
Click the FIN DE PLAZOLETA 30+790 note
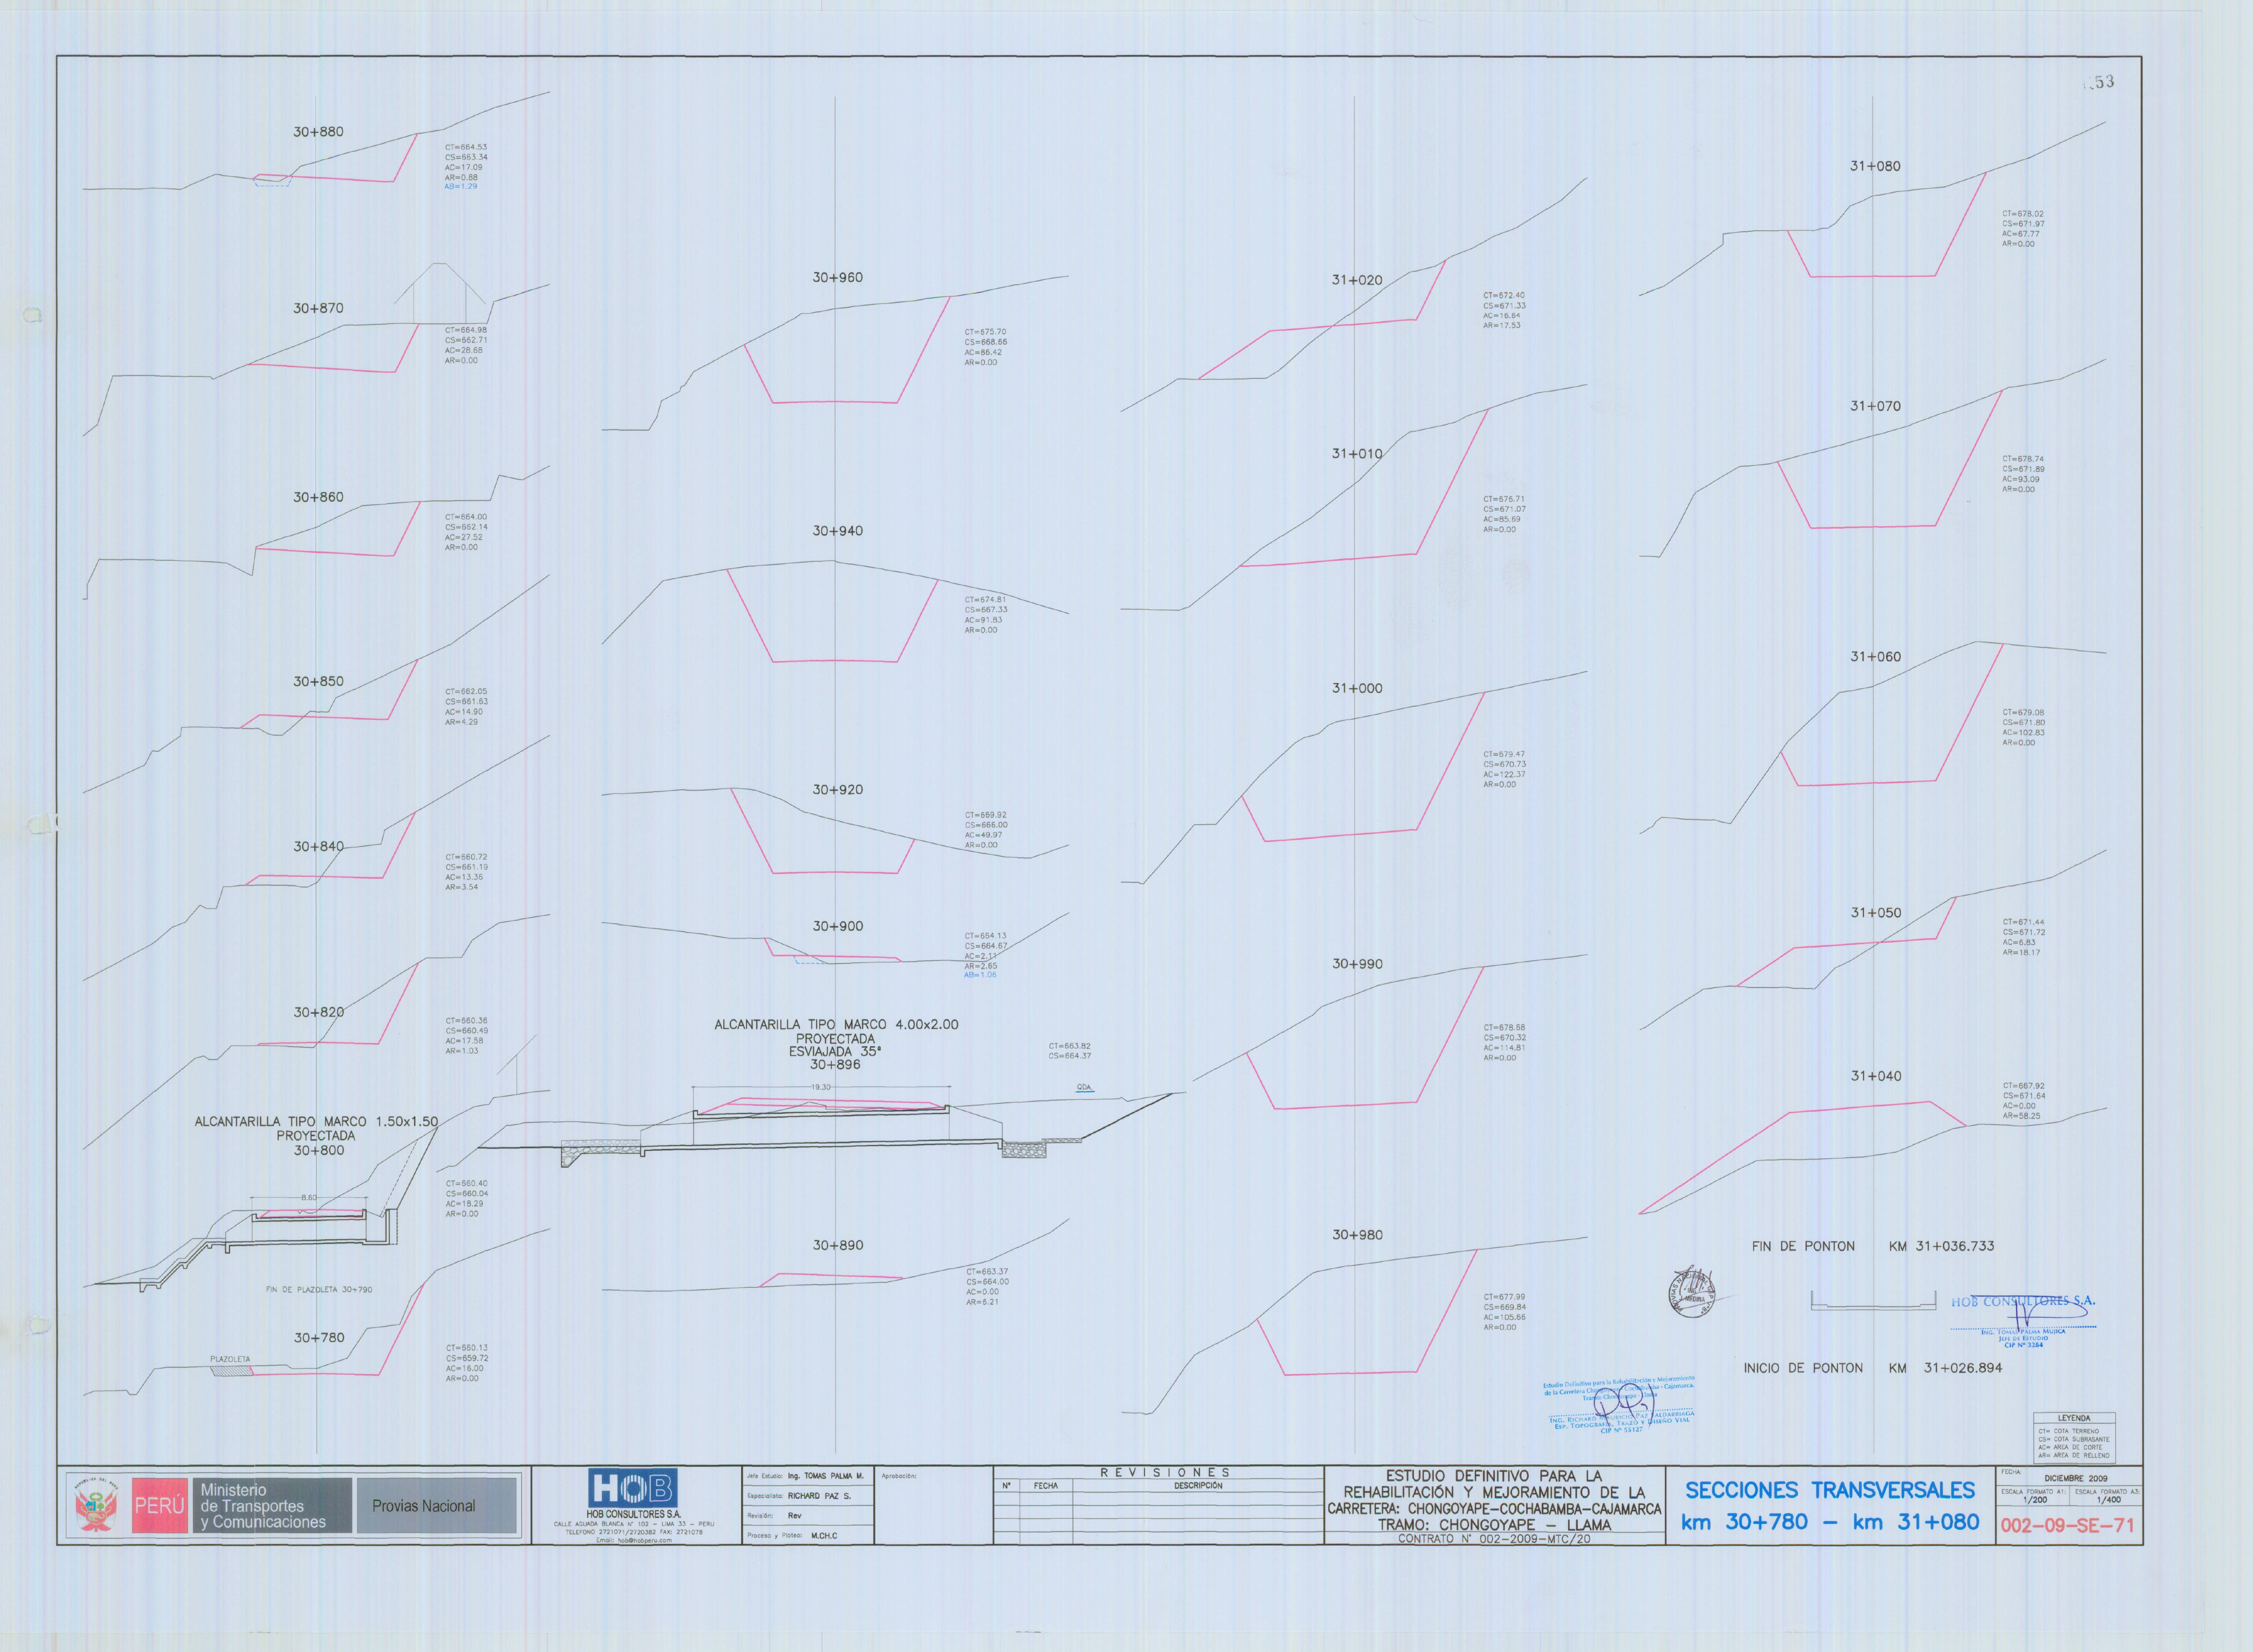[319, 1290]
